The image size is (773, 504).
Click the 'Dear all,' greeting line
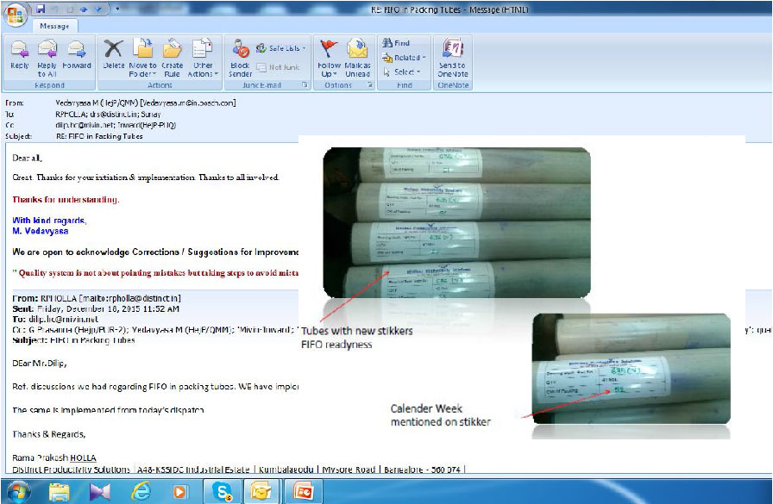tap(27, 158)
